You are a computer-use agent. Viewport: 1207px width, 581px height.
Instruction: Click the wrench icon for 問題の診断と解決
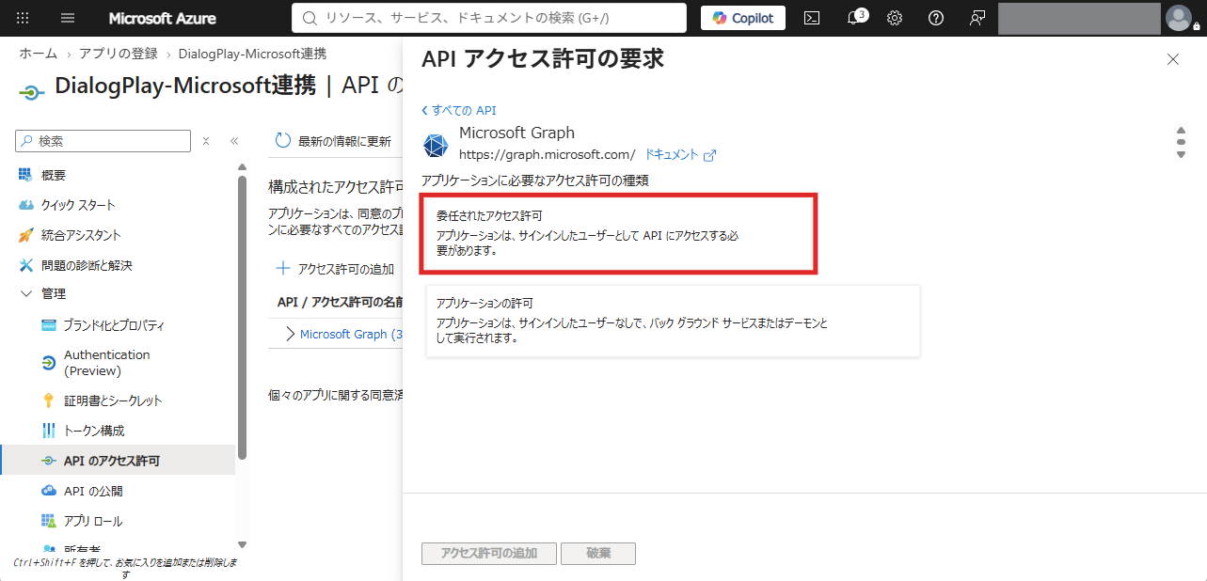(25, 265)
